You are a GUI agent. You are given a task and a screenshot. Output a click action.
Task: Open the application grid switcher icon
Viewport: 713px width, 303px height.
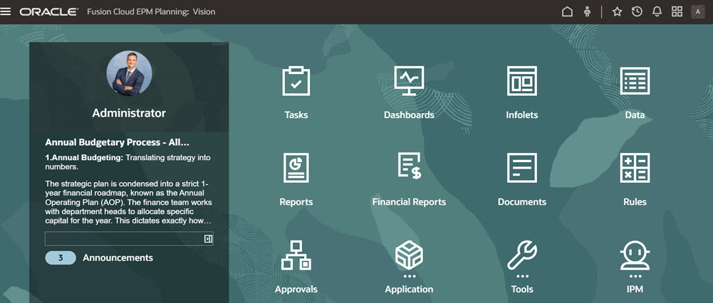click(x=677, y=12)
